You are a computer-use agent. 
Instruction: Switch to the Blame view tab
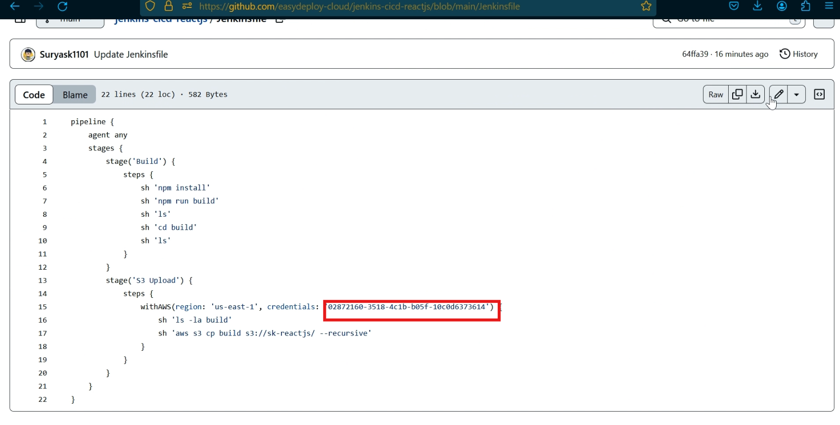[75, 94]
